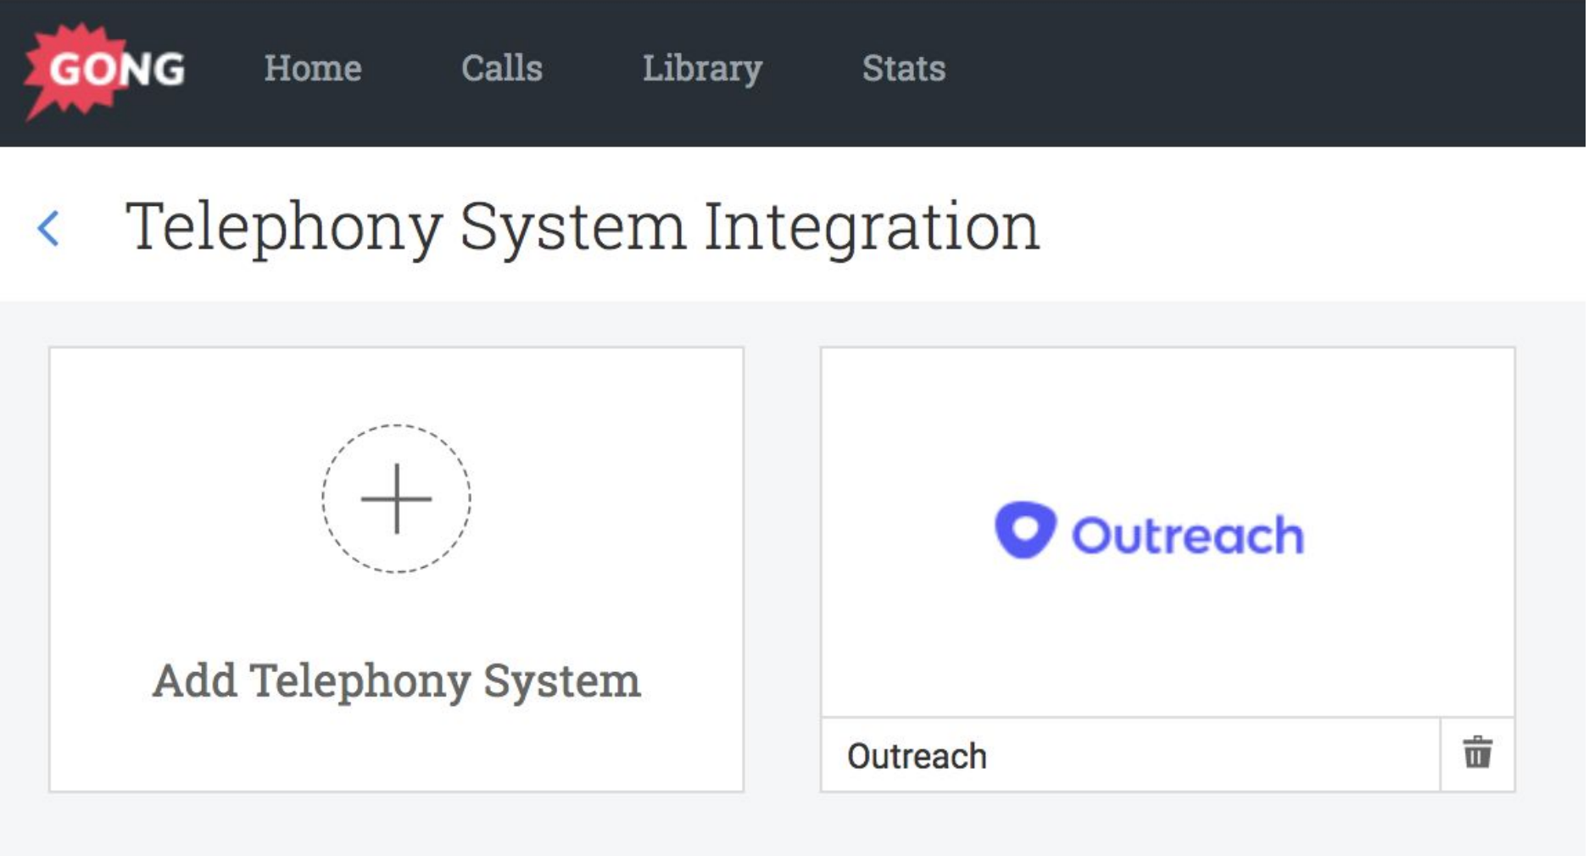
Task: Delete the Outreach integration with trash icon
Action: point(1477,753)
